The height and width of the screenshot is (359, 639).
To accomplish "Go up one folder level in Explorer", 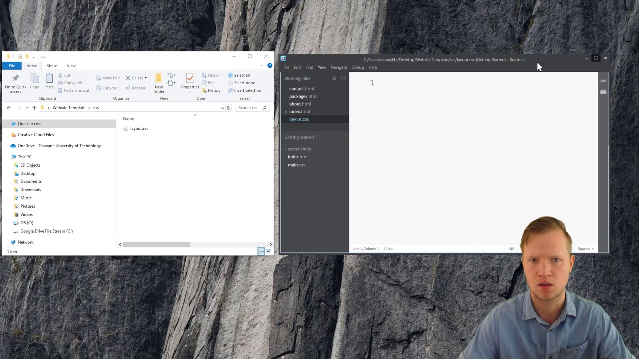I will (34, 108).
